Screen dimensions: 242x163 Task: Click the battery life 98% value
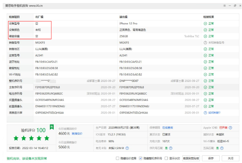[x=111, y=141]
